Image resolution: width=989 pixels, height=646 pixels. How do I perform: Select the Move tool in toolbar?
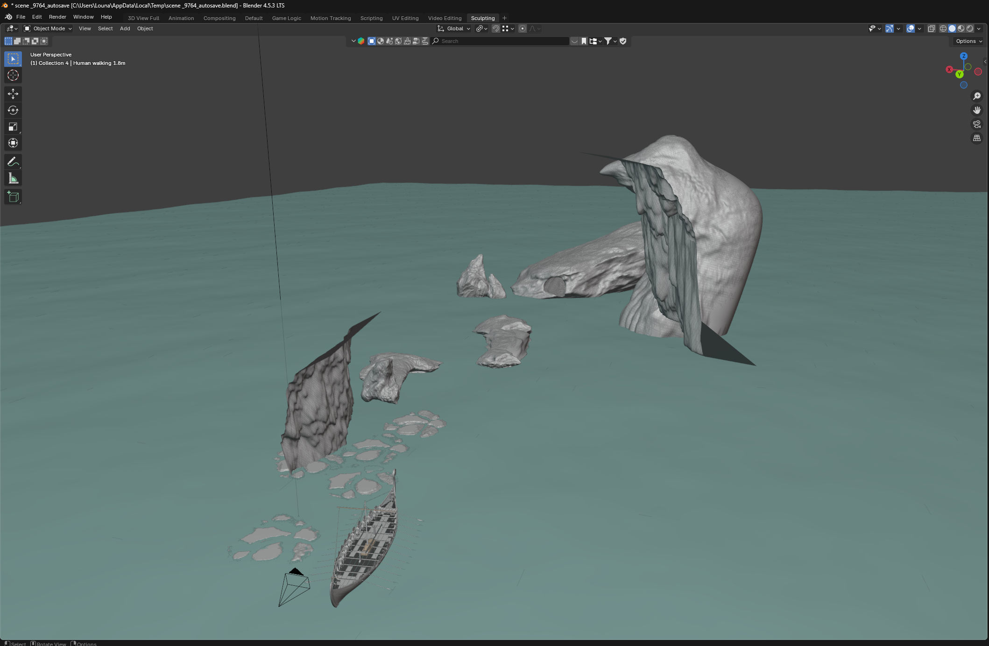13,94
